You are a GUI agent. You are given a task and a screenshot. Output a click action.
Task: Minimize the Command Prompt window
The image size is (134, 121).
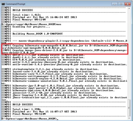click(x=115, y=4)
